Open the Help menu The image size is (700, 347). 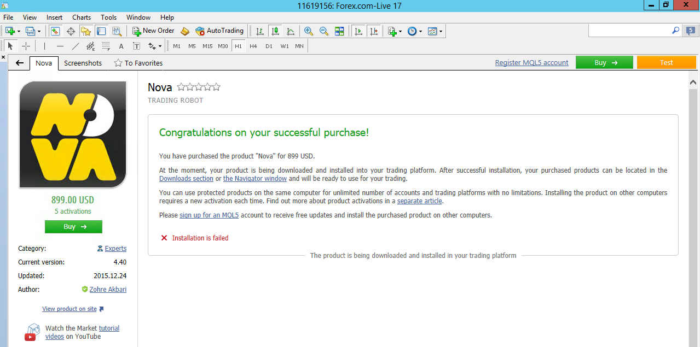tap(167, 17)
